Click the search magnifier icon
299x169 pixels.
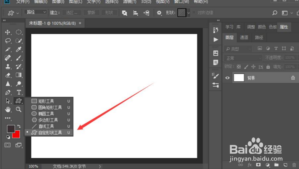coord(275,13)
